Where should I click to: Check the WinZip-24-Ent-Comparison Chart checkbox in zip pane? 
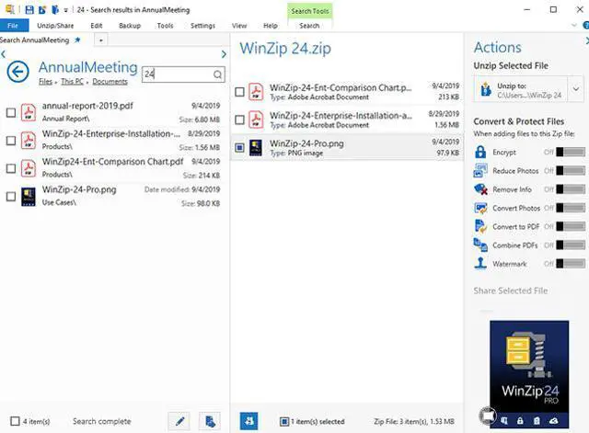coord(239,92)
